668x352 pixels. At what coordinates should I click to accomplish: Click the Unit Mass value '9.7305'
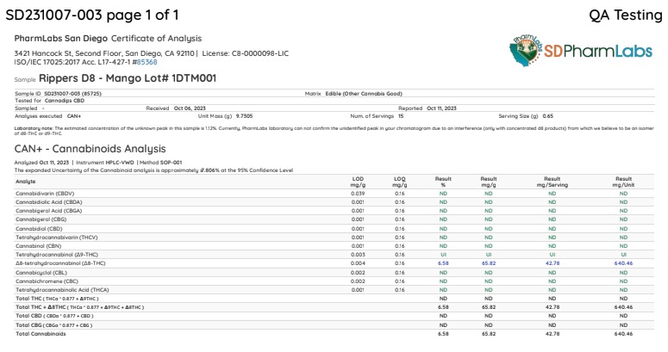coord(244,116)
